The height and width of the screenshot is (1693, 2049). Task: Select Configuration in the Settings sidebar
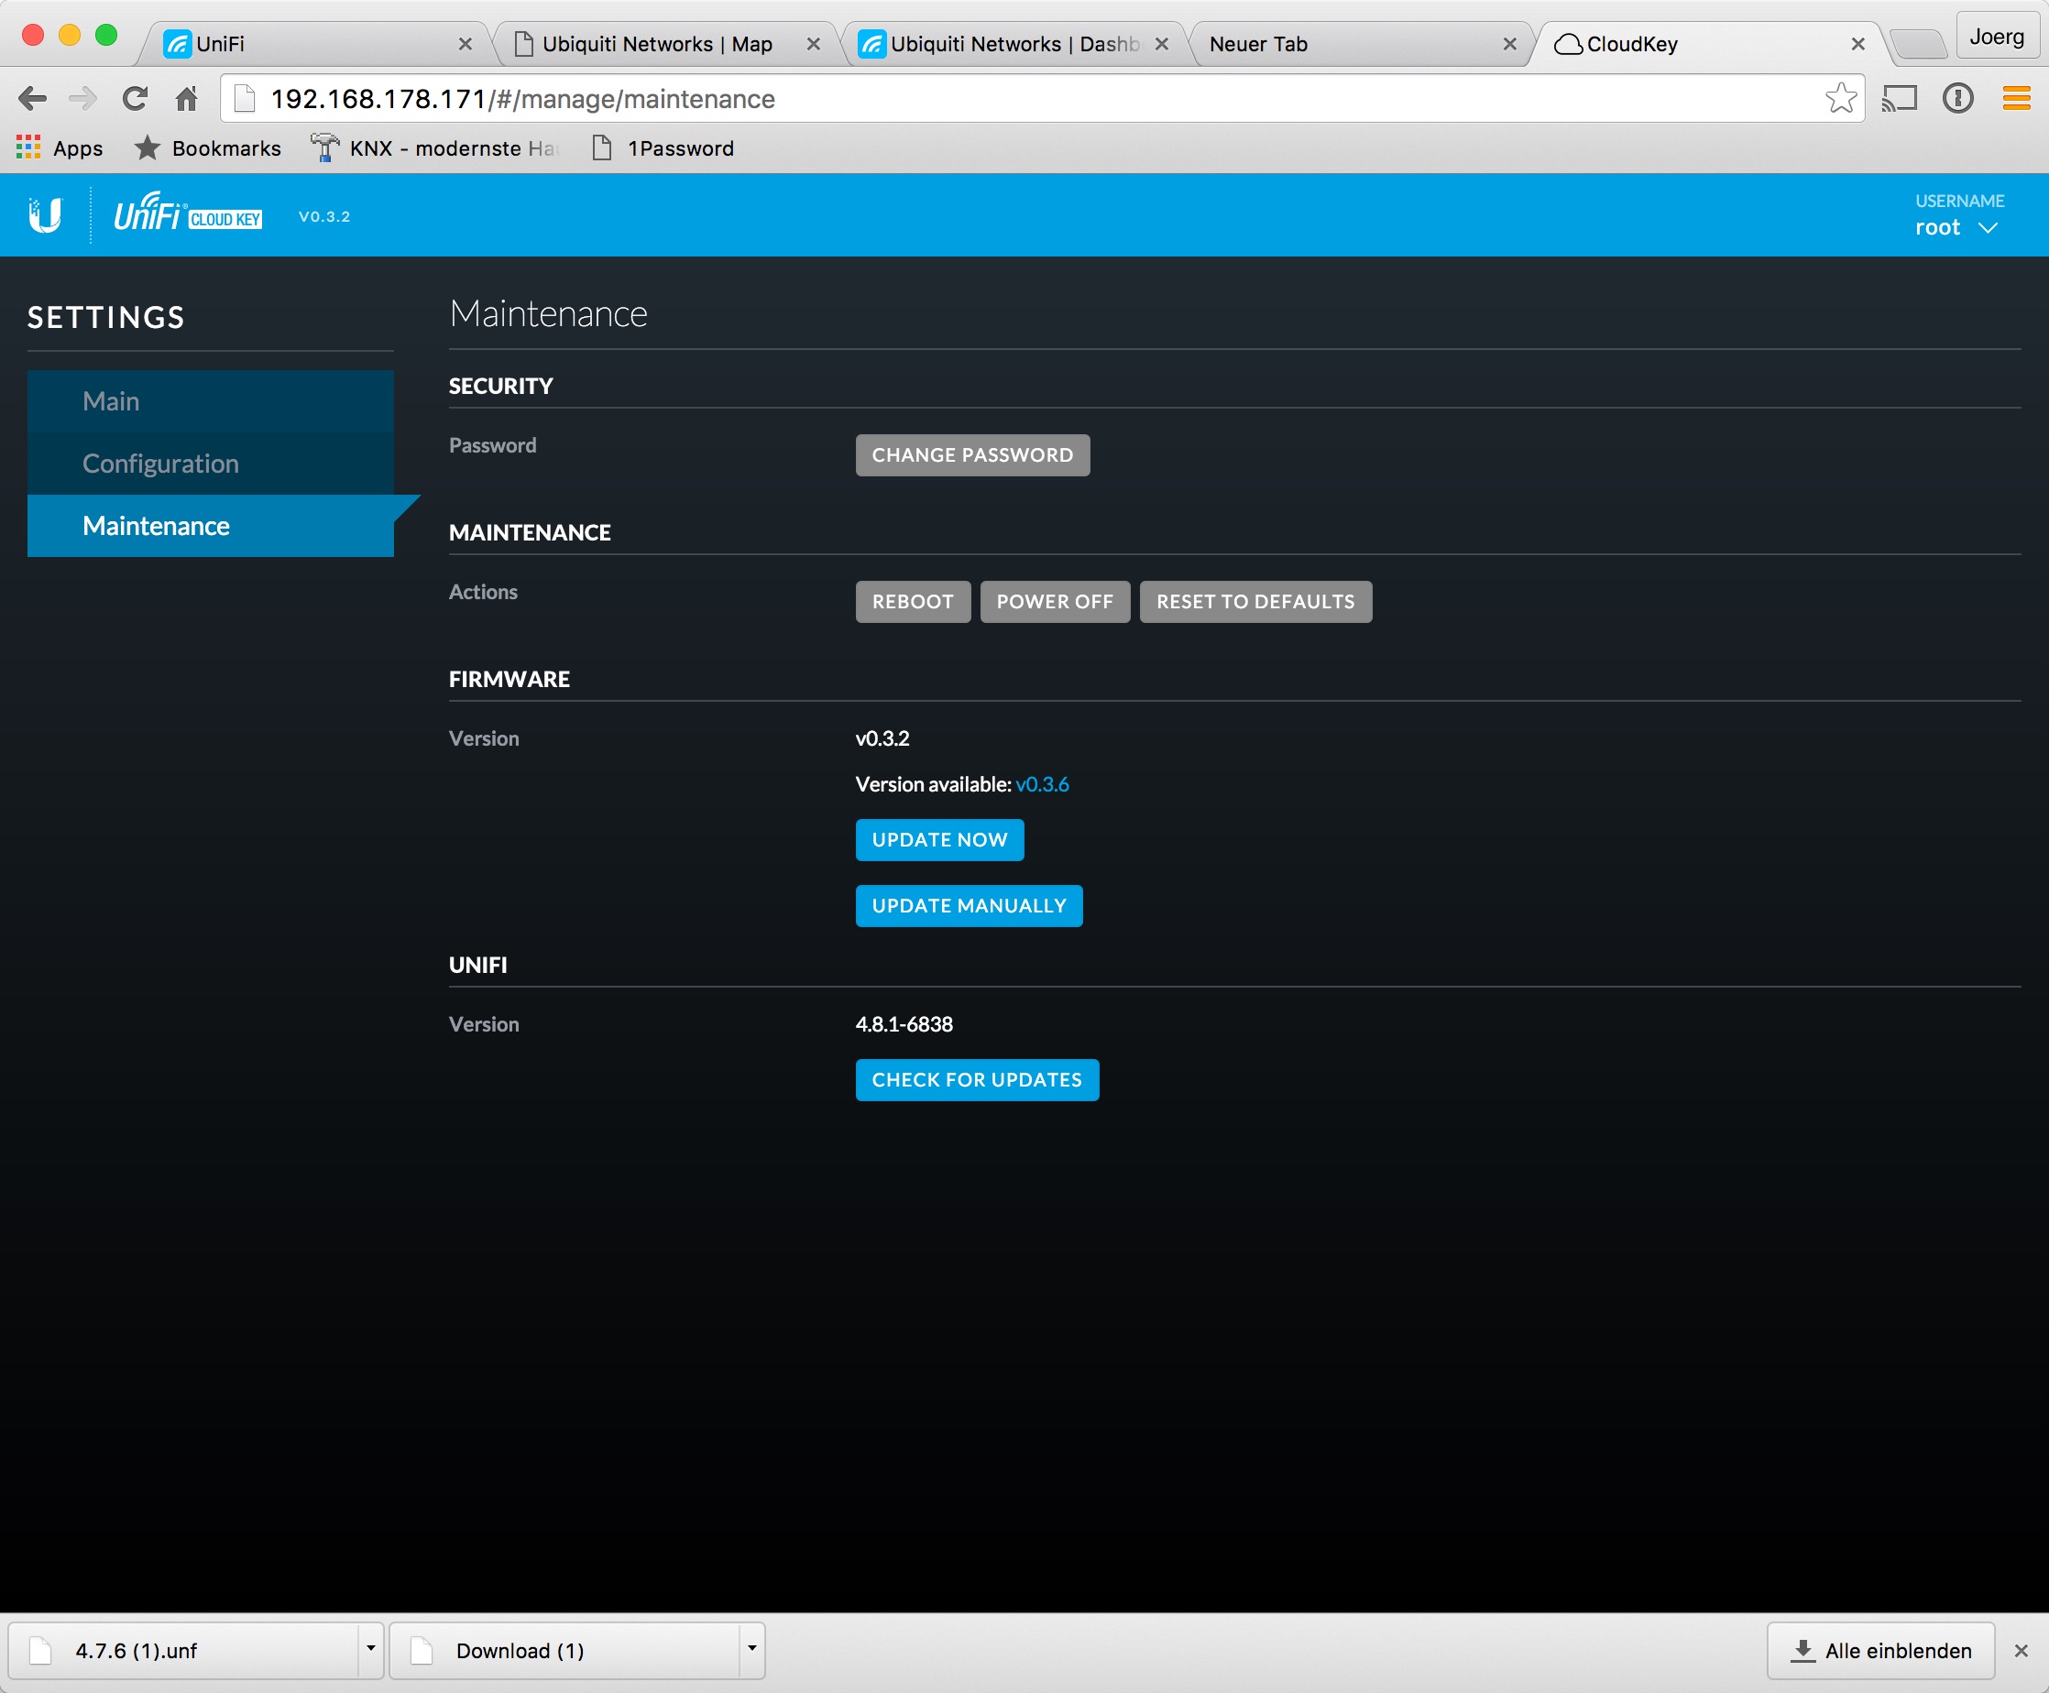tap(161, 464)
